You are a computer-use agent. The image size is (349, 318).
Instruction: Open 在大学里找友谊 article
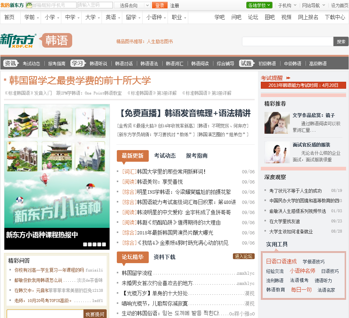(284, 221)
